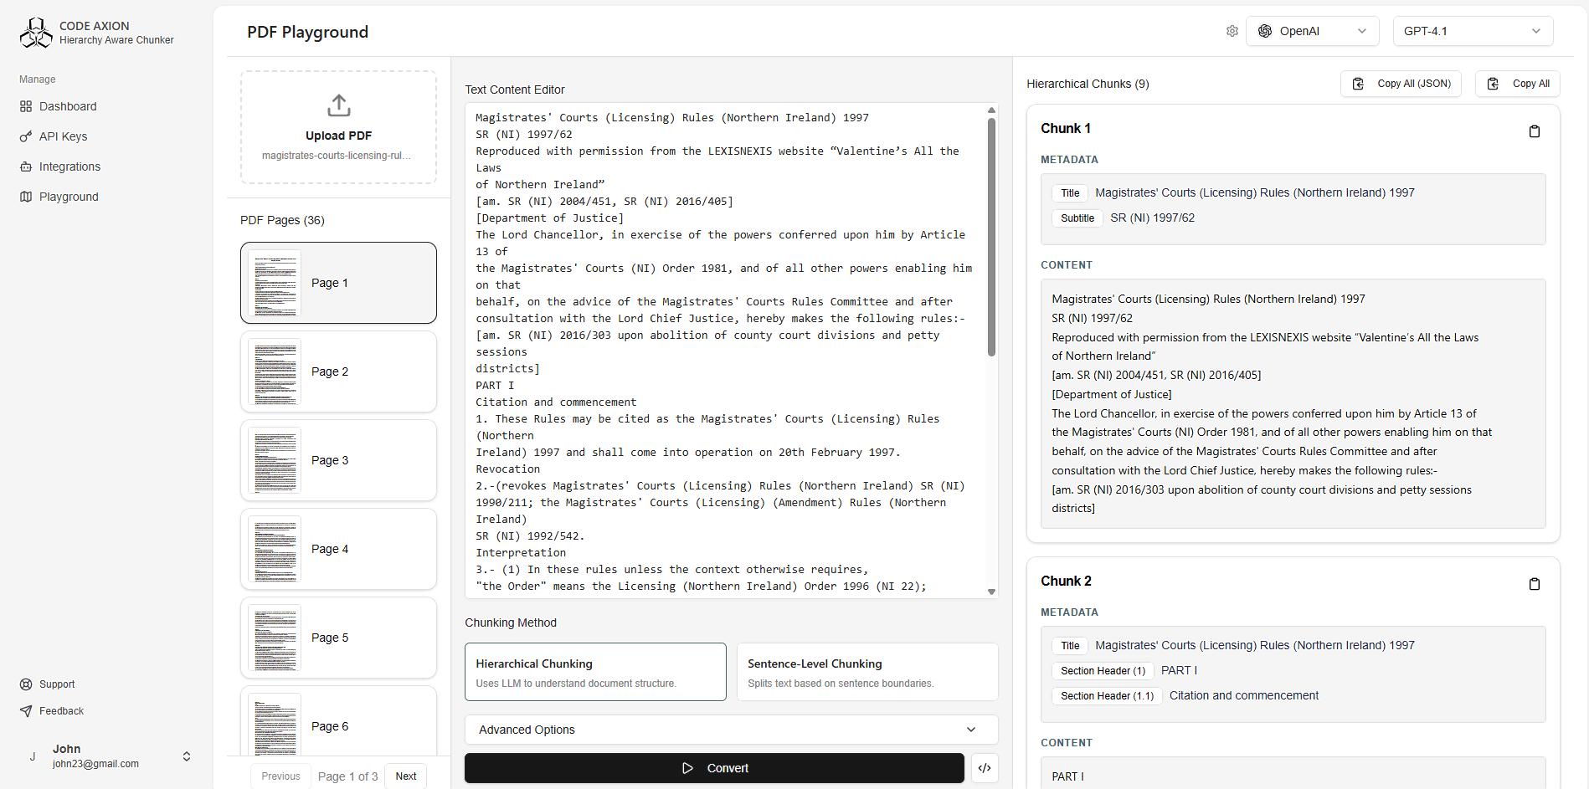Click the Title tag in Chunk 1

click(1070, 193)
